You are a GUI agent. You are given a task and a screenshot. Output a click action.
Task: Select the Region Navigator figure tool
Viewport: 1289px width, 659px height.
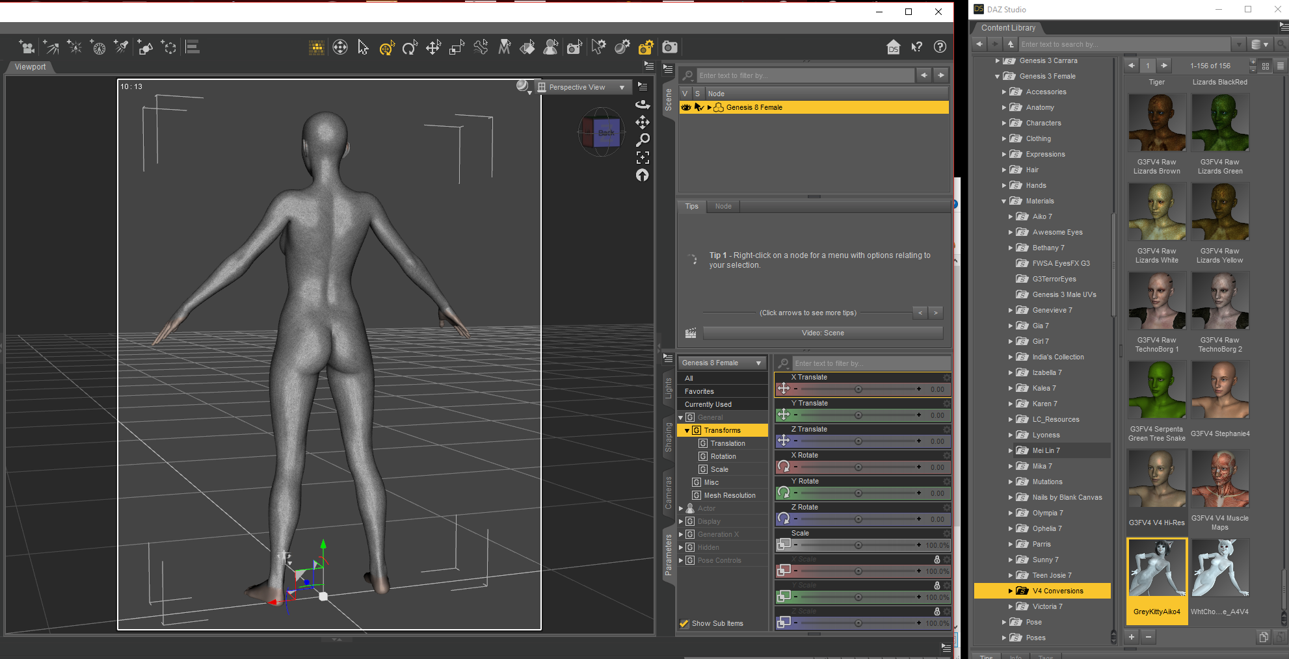tap(551, 47)
